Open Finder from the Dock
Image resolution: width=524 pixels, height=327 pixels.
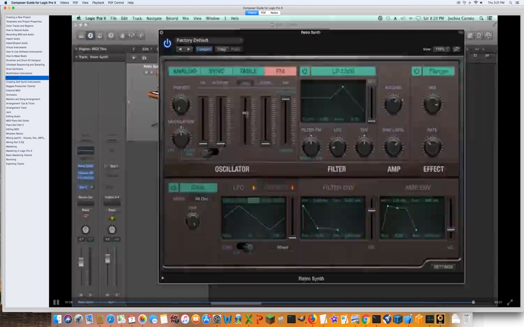coord(57,319)
